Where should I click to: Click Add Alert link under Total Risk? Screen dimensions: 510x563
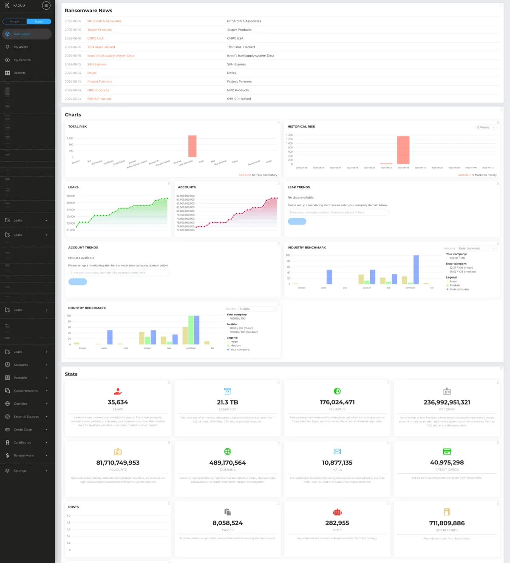[244, 175]
